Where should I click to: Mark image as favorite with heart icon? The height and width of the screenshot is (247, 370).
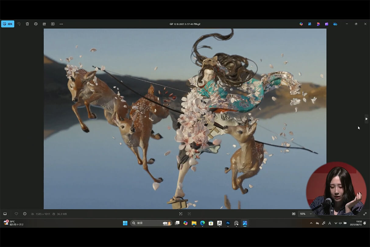pos(16,214)
